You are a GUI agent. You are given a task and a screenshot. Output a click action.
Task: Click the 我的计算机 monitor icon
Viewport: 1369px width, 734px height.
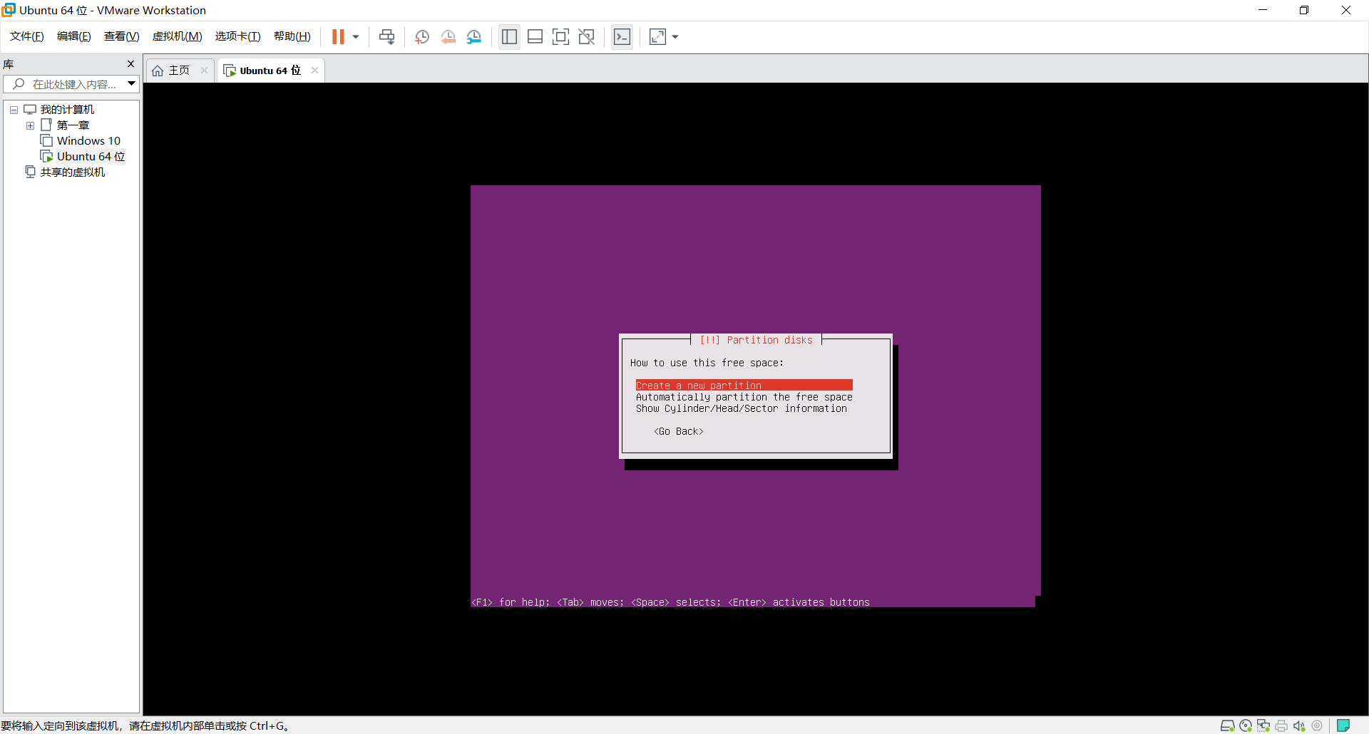(30, 110)
